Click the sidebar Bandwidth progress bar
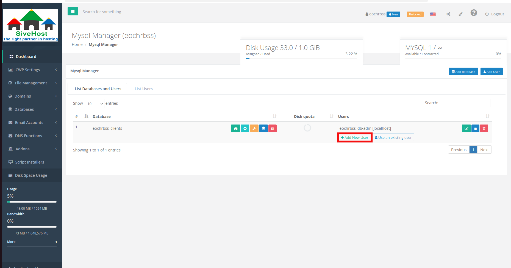This screenshot has height=268, width=511. point(32,227)
